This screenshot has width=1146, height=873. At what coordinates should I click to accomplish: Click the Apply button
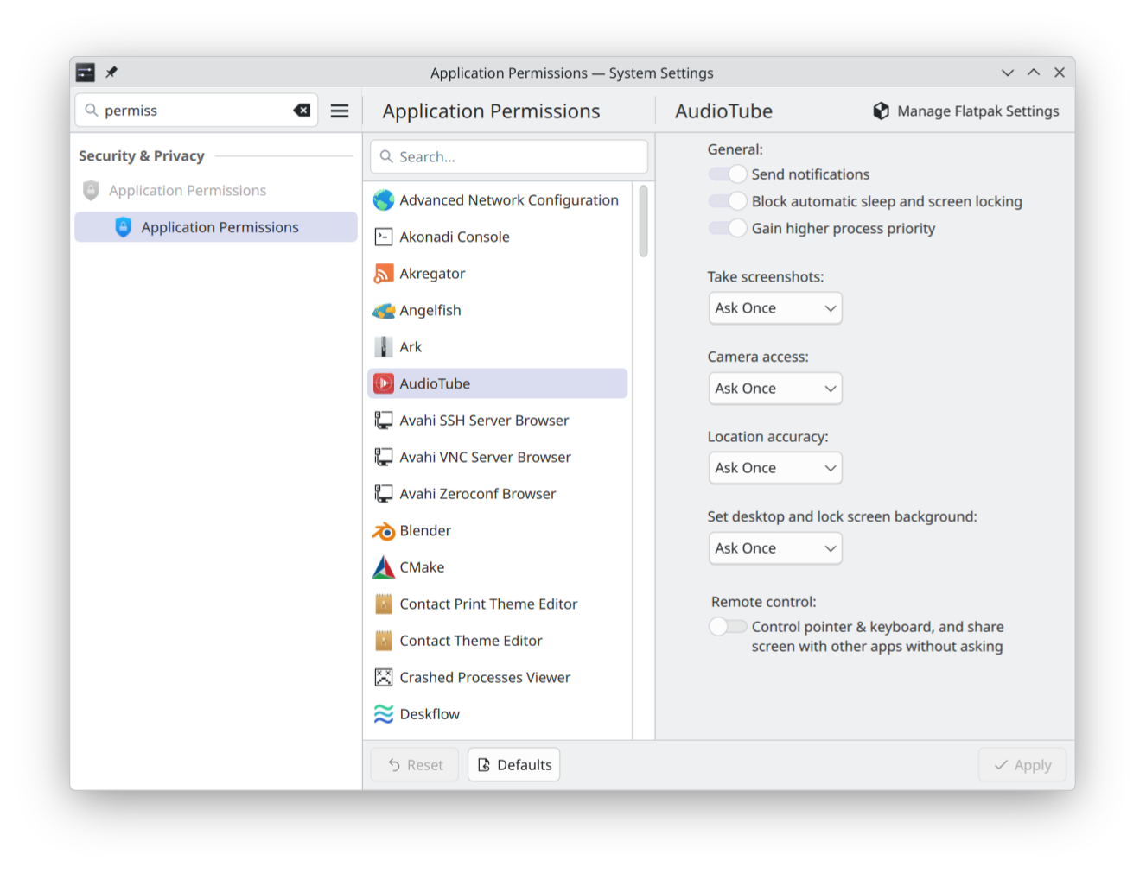[1022, 764]
